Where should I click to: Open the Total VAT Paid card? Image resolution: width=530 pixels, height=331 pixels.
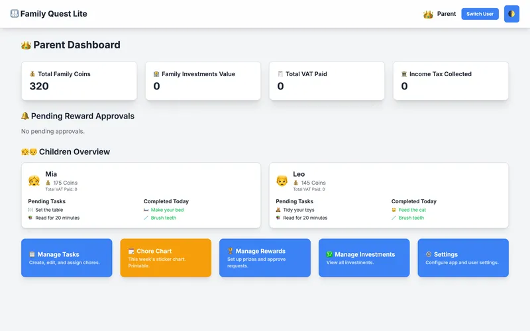pyautogui.click(x=327, y=81)
